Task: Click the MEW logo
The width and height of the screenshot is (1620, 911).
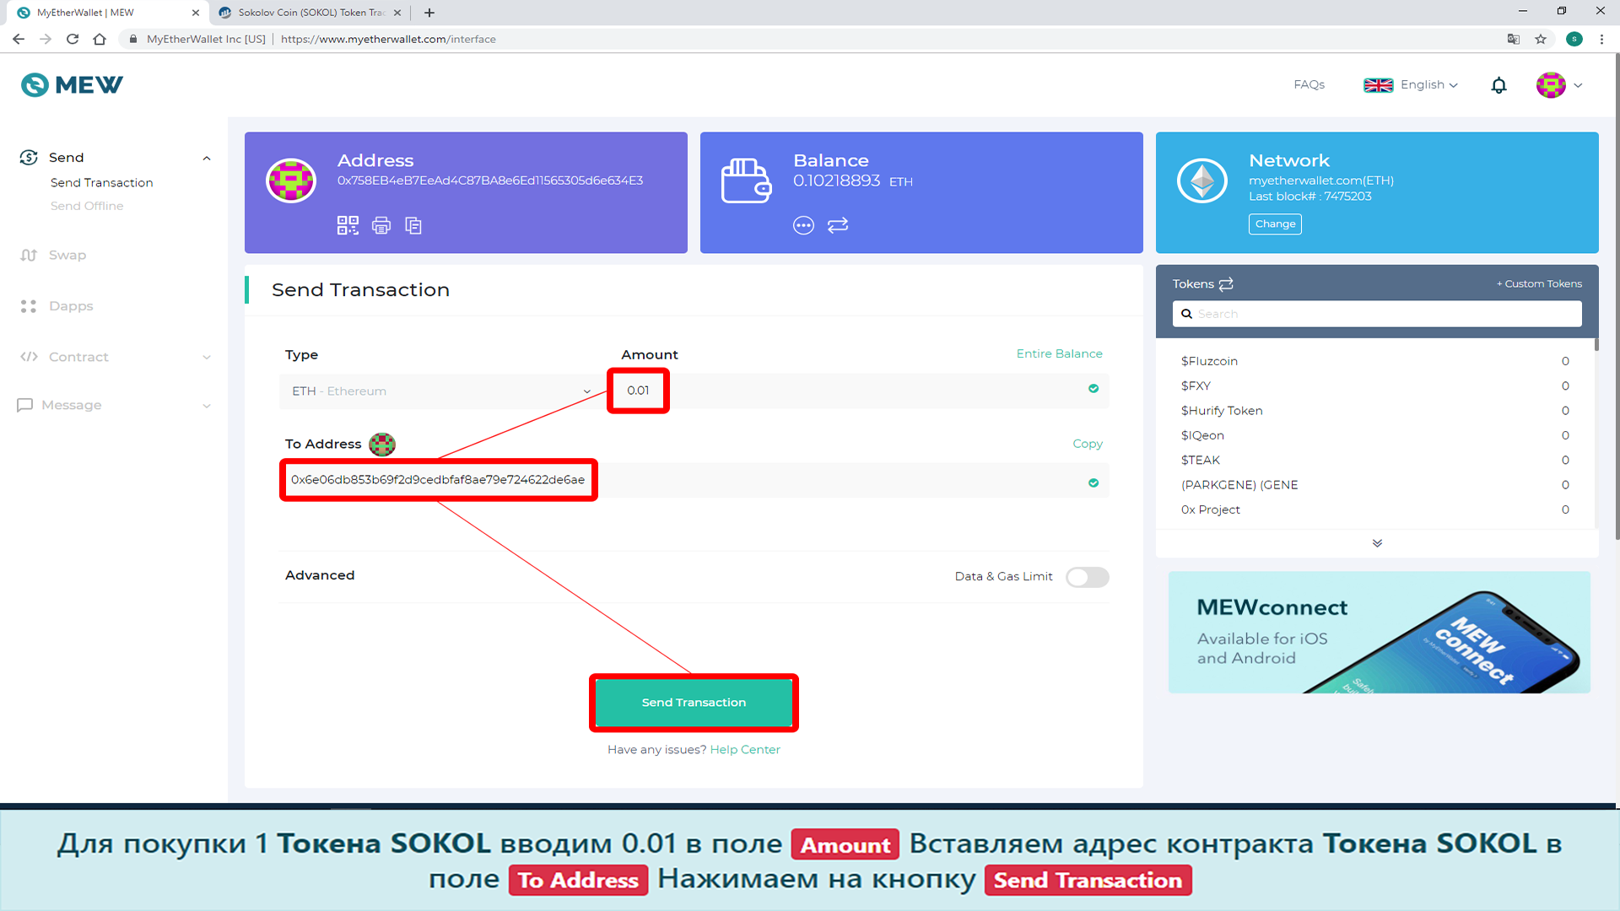Action: [72, 85]
